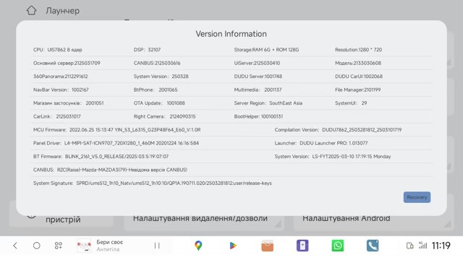463x260 pixels.
Task: Open the Лаунчер title text
Action: click(63, 11)
